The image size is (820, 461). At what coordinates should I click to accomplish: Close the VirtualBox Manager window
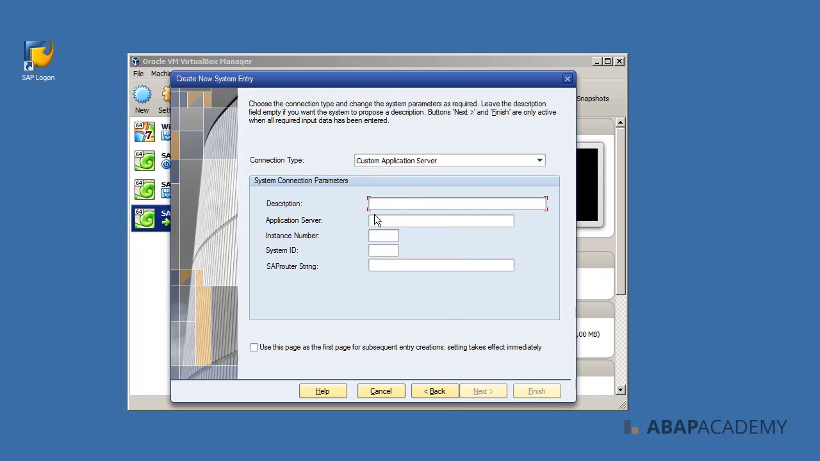click(619, 61)
